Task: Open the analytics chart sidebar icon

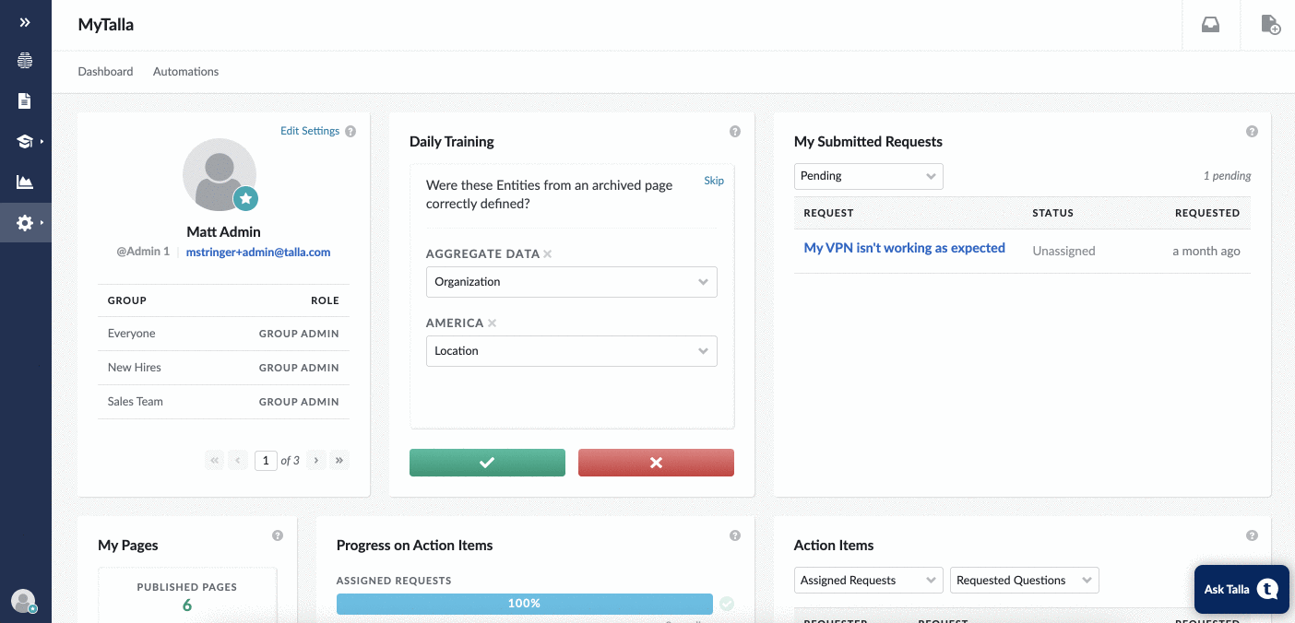Action: 25,182
